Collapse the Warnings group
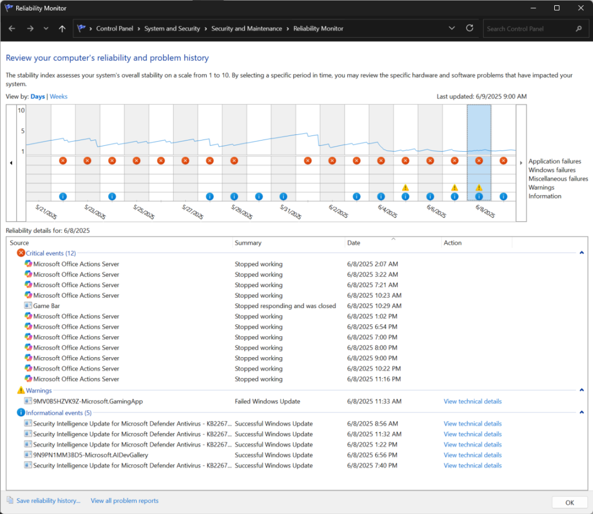The image size is (593, 514). [581, 391]
